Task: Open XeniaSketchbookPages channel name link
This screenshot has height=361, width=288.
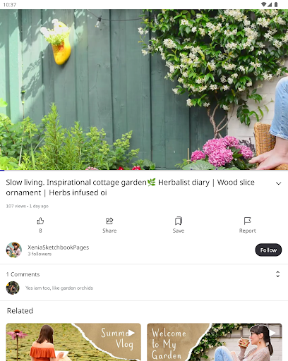Action: pos(59,247)
